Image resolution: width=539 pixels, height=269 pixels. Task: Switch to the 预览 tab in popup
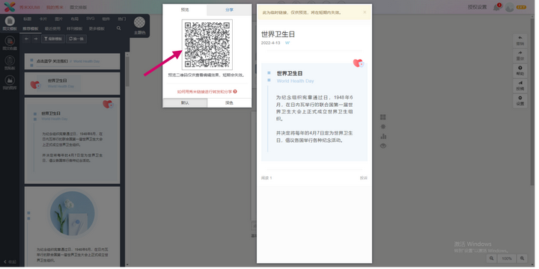tap(185, 10)
